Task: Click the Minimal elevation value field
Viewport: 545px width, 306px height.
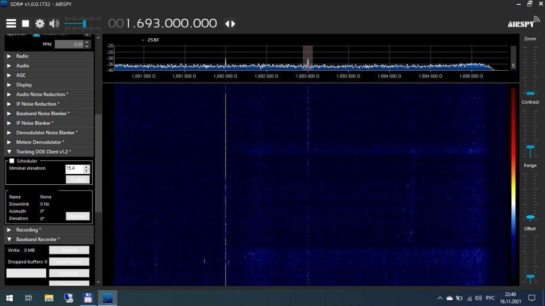Action: click(75, 168)
